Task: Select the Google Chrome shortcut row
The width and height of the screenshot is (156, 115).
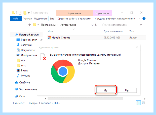Action: click(96, 38)
